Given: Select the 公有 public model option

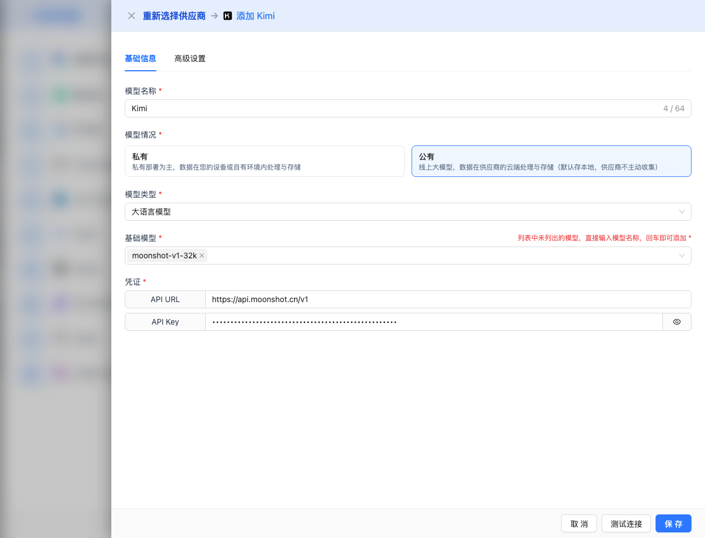Looking at the screenshot, I should point(551,161).
